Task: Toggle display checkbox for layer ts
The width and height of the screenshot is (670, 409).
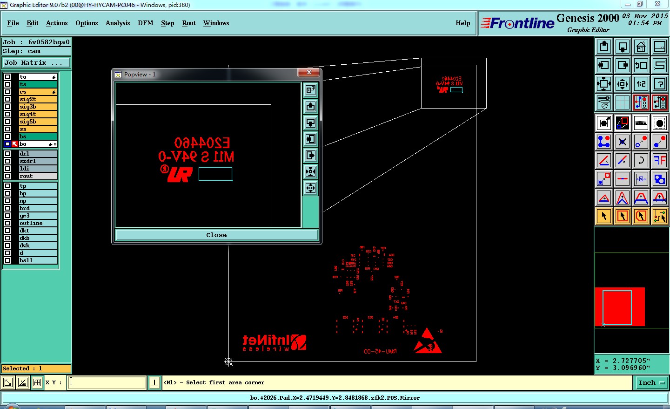Action: click(7, 84)
